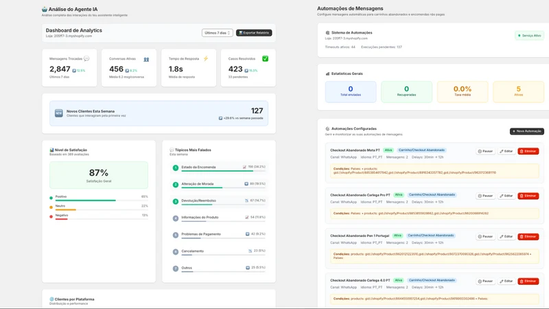Click the green positive indicator dot for Positivo

(51, 198)
